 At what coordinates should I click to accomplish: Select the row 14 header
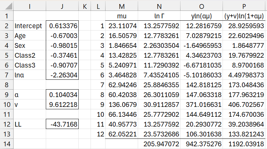click(x=6, y=144)
